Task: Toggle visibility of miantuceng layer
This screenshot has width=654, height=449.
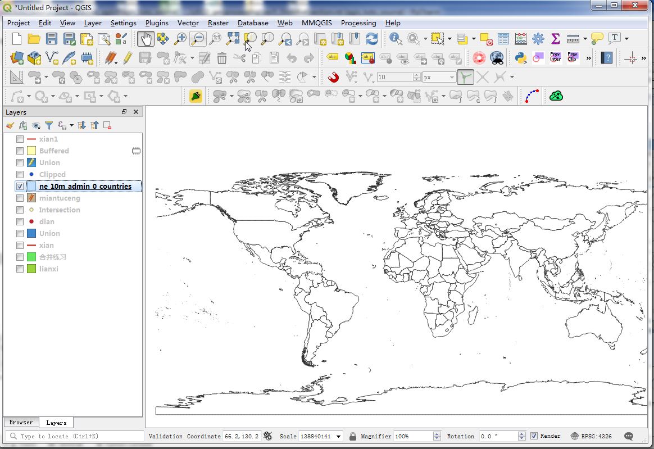Action: coord(20,198)
